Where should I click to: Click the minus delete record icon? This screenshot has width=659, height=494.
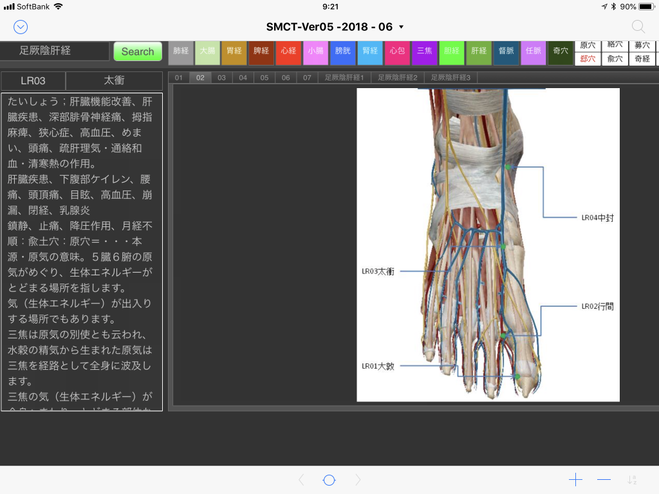click(604, 480)
